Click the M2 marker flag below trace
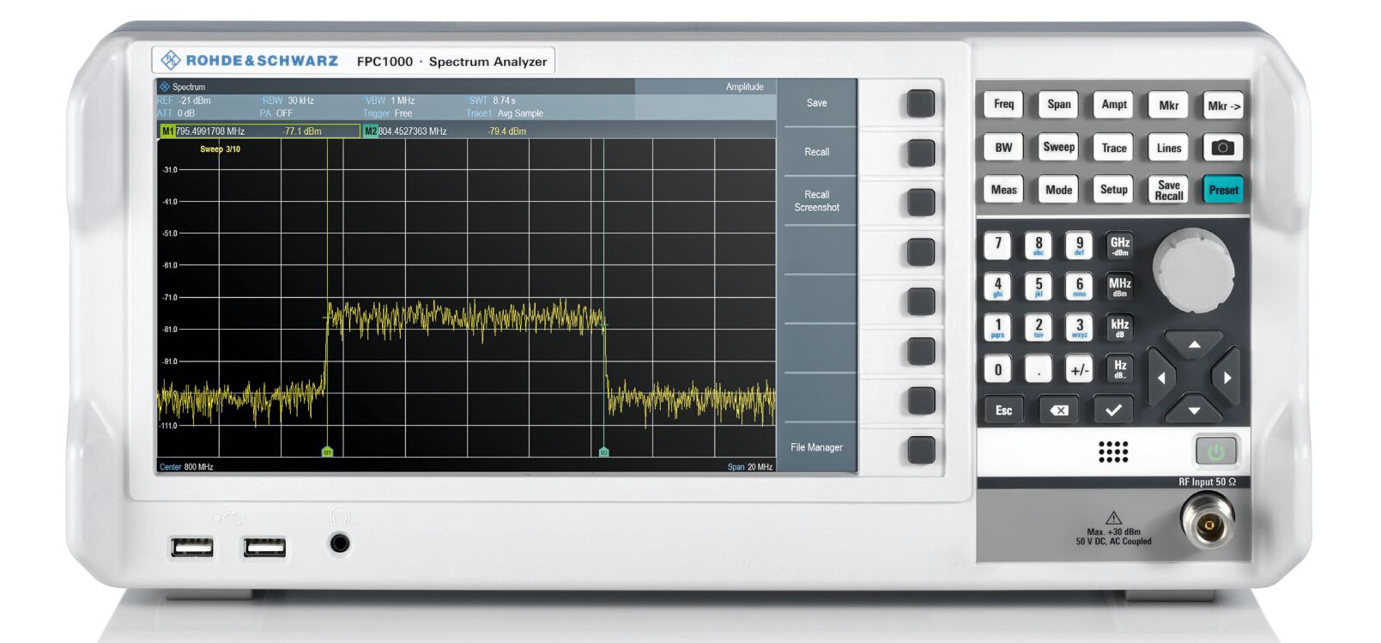Image resolution: width=1381 pixels, height=643 pixels. [x=604, y=452]
